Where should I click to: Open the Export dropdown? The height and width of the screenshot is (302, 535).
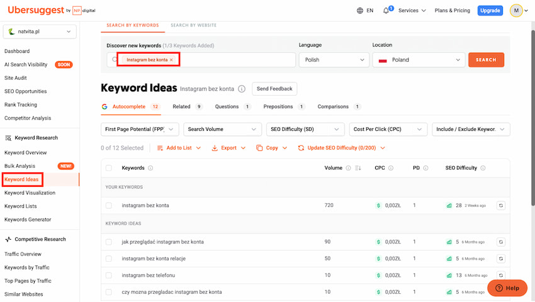pos(228,148)
